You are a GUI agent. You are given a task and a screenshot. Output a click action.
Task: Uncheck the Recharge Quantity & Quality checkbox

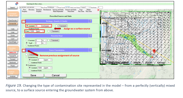coord(24,22)
